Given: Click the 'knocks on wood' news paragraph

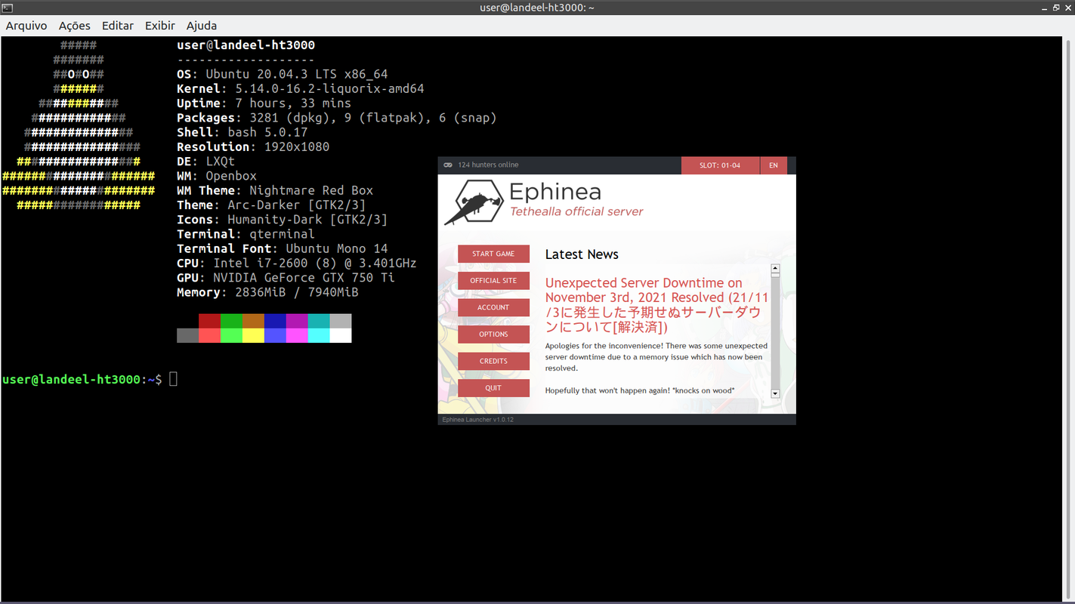Looking at the screenshot, I should pos(640,391).
